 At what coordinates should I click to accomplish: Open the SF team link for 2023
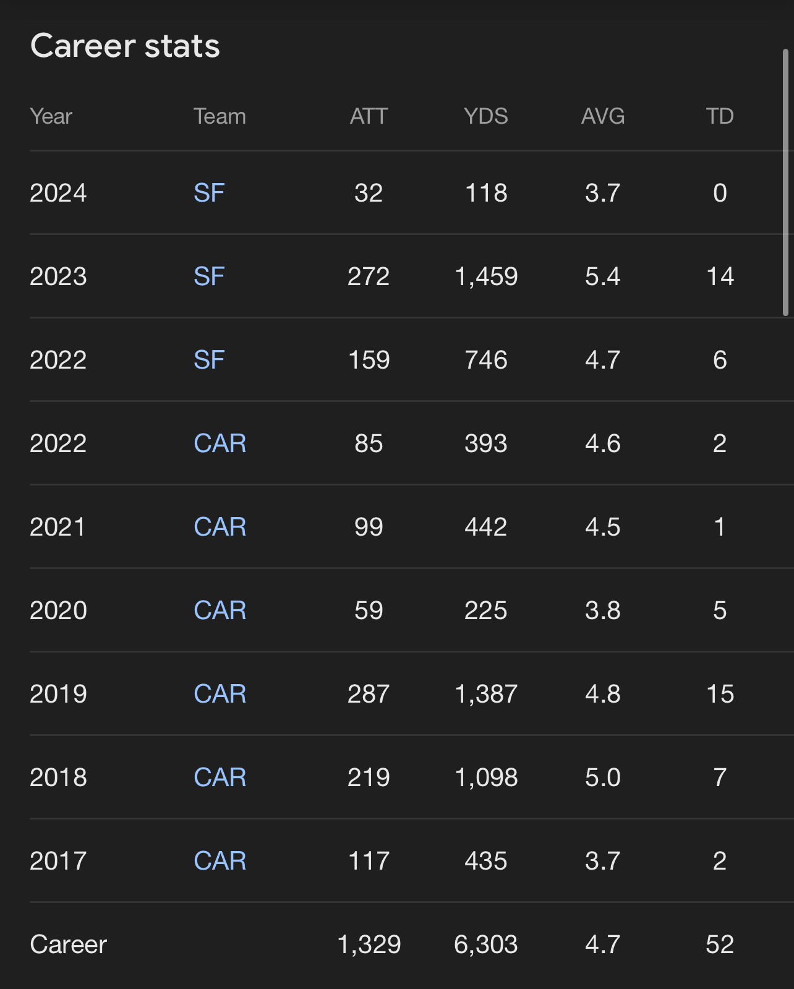pos(208,276)
